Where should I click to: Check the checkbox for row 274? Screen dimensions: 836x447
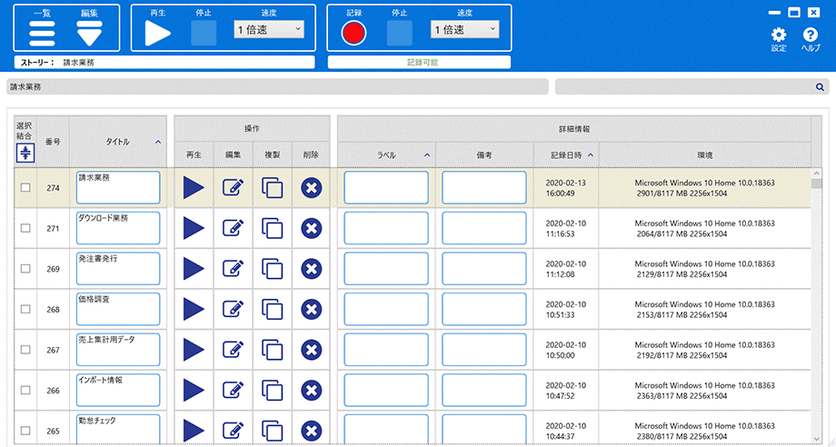click(x=25, y=188)
